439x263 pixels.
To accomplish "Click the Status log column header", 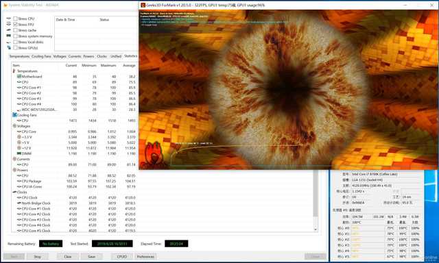I will click(104, 20).
